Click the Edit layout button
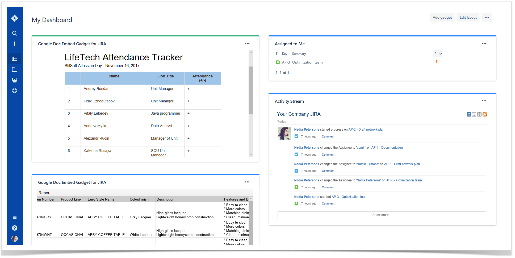Screen dimensions: 515x258 pos(468,17)
